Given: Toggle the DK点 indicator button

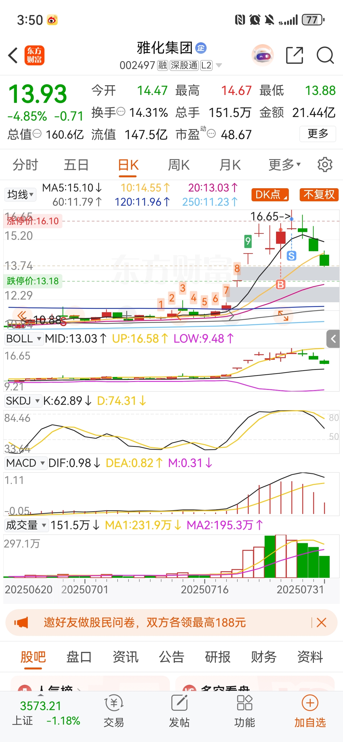Looking at the screenshot, I should (x=270, y=195).
